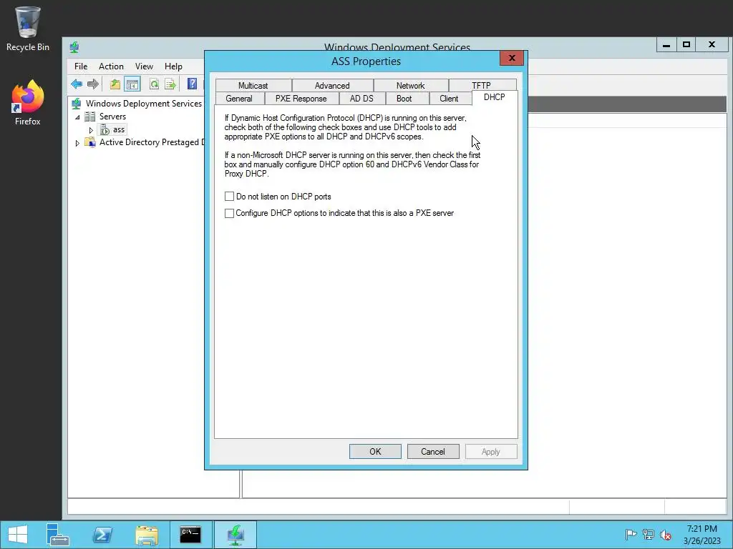Enable Do not listen on DHCP ports
733x549 pixels.
point(229,197)
